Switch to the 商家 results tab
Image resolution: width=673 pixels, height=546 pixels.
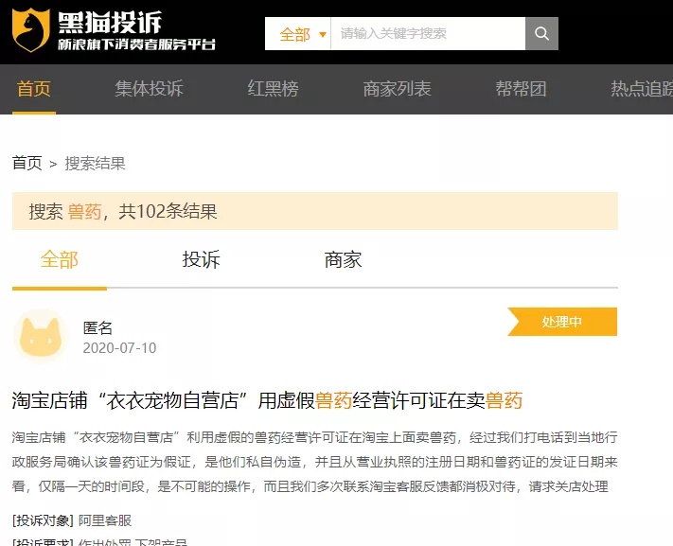pyautogui.click(x=343, y=259)
